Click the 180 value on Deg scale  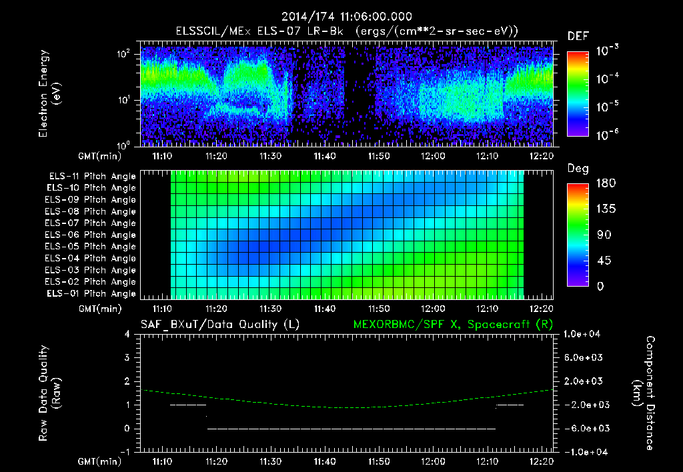tap(606, 183)
